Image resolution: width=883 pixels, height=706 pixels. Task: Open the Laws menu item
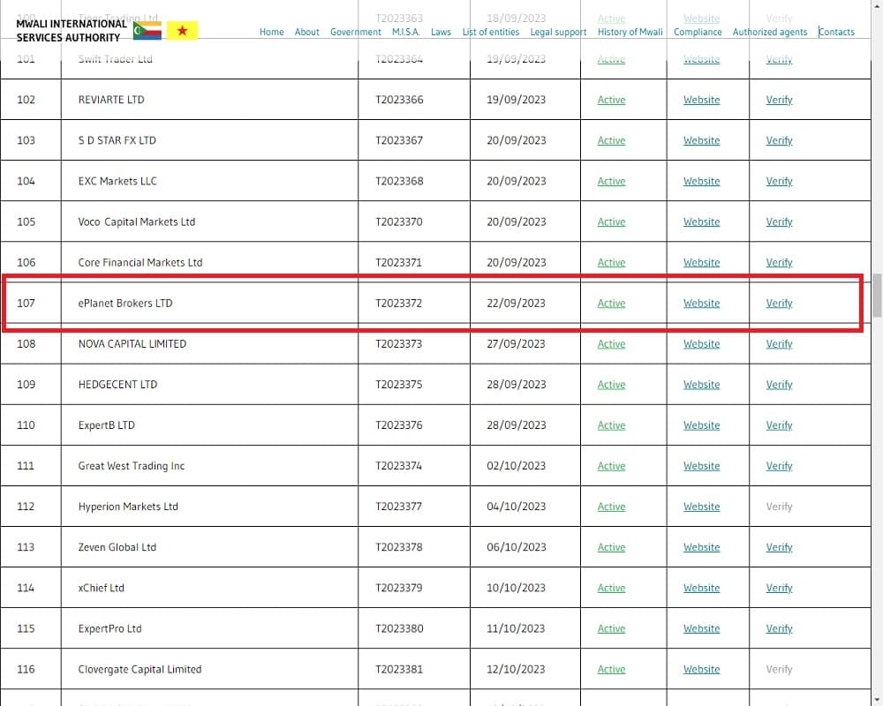441,32
